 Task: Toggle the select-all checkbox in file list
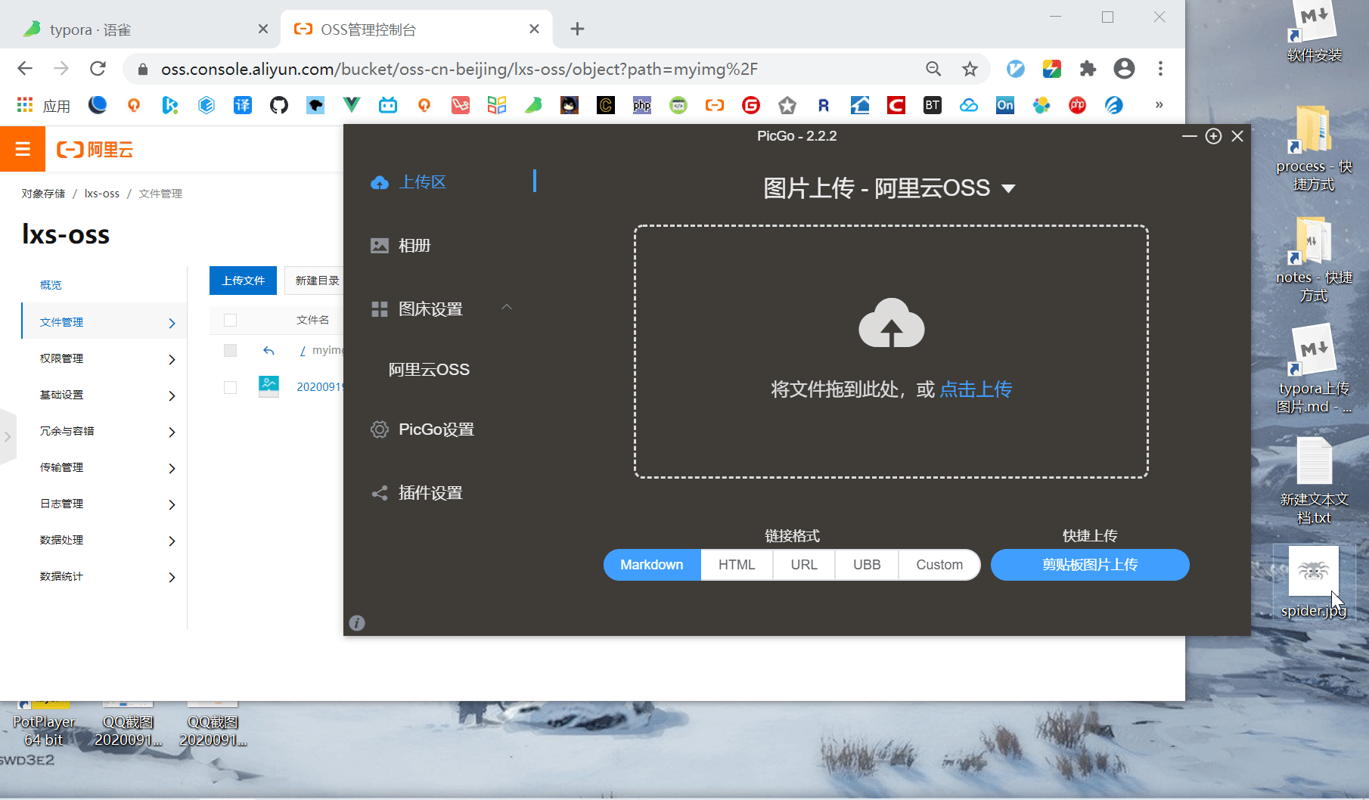(231, 320)
